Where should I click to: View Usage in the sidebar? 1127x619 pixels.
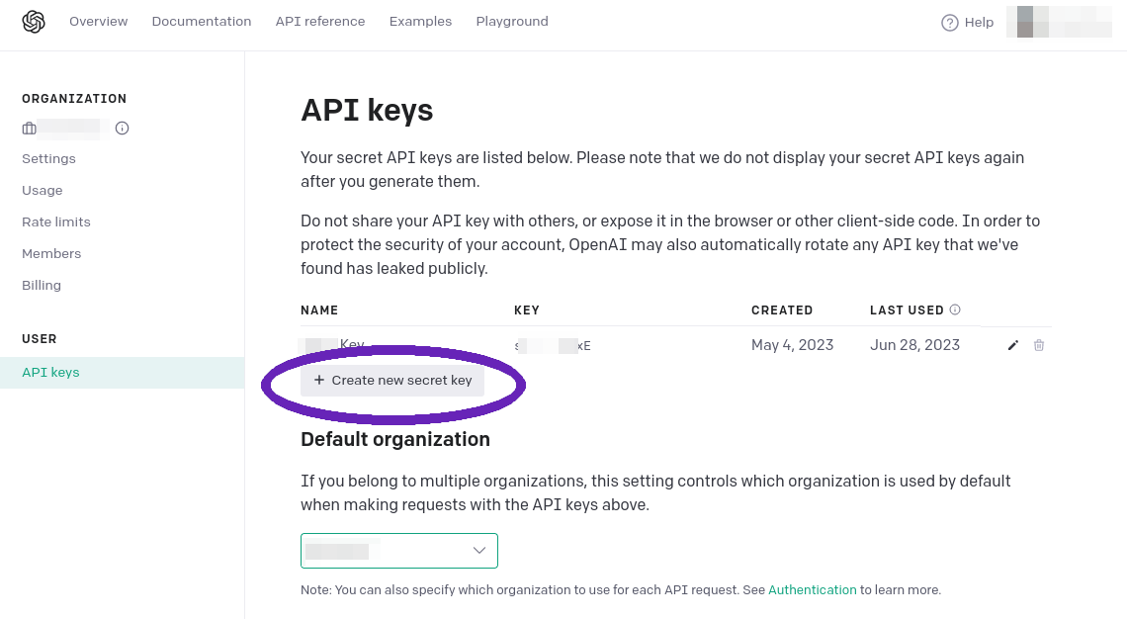tap(42, 190)
